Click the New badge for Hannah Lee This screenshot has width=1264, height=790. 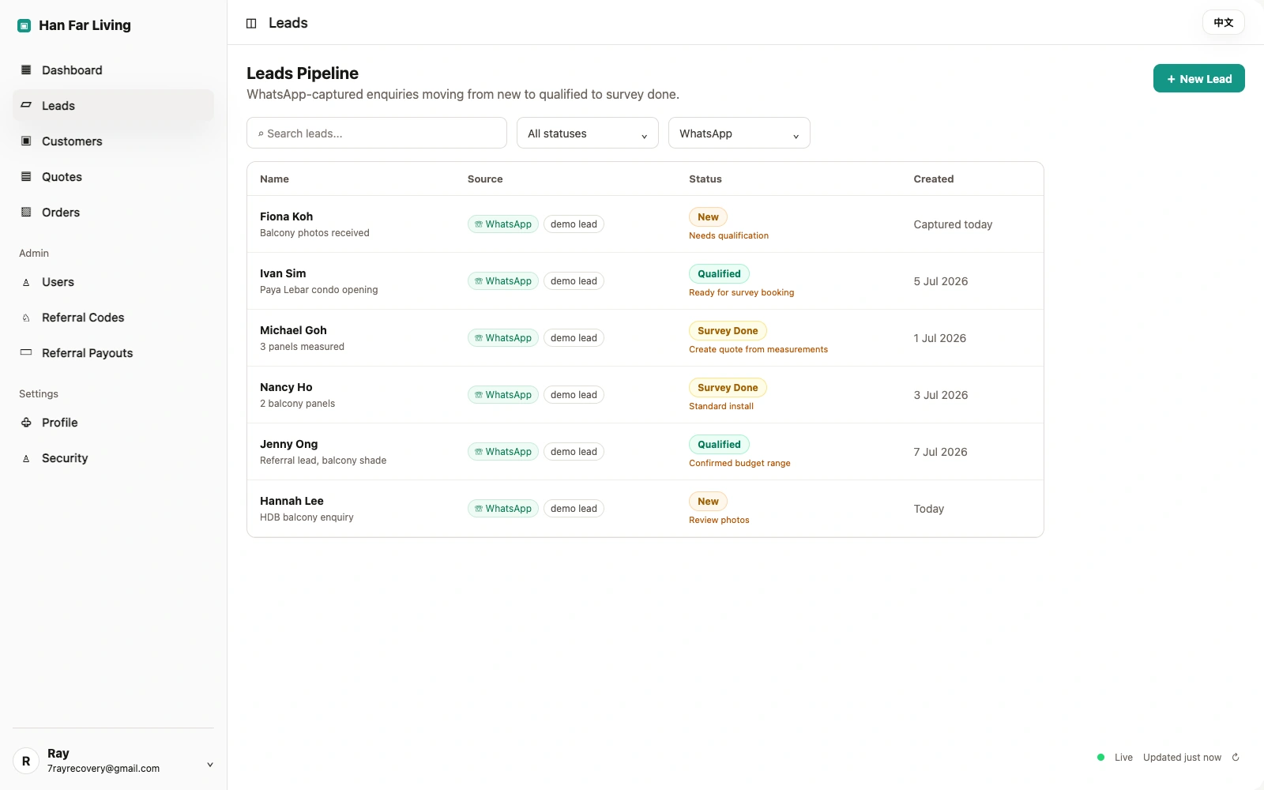[x=708, y=502]
